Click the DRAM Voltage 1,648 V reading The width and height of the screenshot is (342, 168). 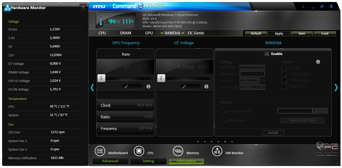click(55, 72)
